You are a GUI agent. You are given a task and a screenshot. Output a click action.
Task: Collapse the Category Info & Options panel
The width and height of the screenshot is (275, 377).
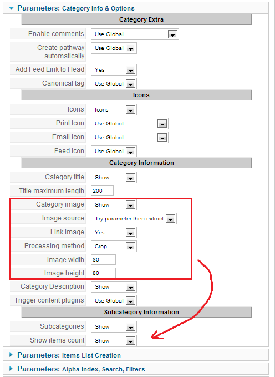pos(11,8)
